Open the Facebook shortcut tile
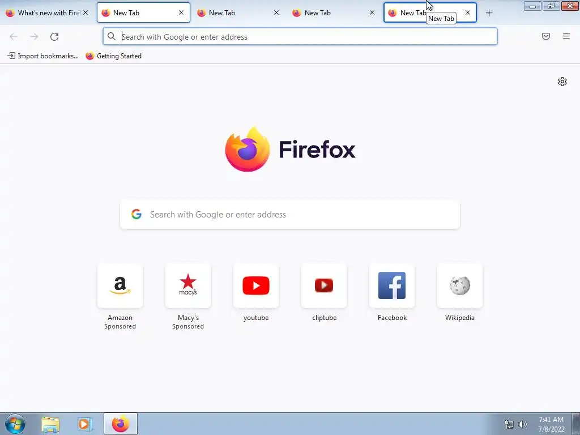This screenshot has height=435, width=580. [392, 285]
